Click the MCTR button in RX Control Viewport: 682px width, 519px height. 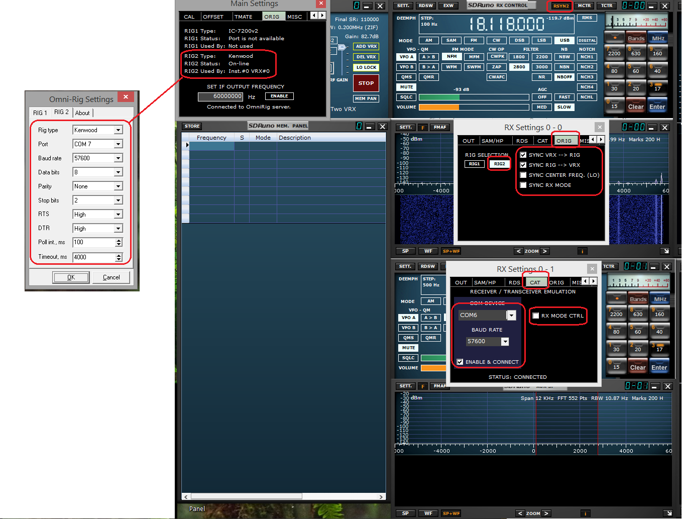pos(584,6)
